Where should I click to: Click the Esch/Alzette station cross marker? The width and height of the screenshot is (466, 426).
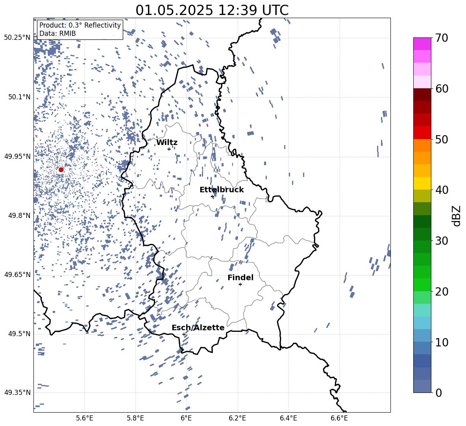pyautogui.click(x=184, y=334)
